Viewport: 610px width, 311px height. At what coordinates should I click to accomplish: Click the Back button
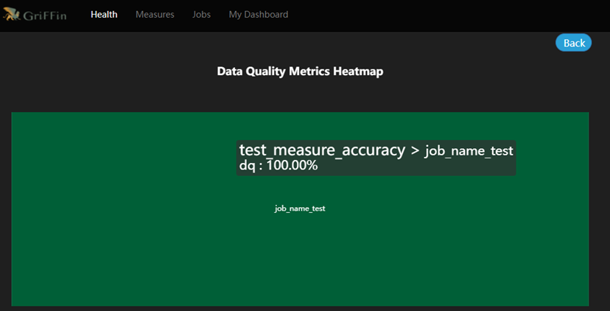[573, 43]
